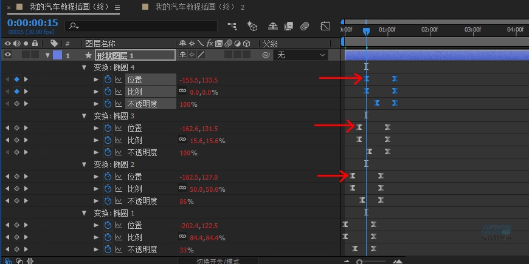This screenshot has height=264, width=529.
Task: Collapse 变换: 椭圆 2 group
Action: click(x=84, y=164)
